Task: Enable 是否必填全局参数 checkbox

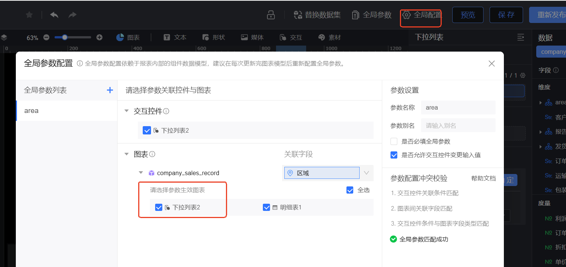Action: pyautogui.click(x=394, y=142)
